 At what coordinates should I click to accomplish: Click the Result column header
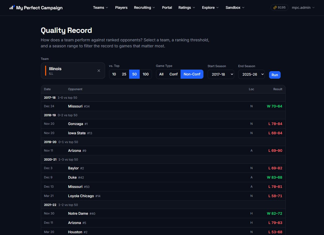click(x=278, y=89)
